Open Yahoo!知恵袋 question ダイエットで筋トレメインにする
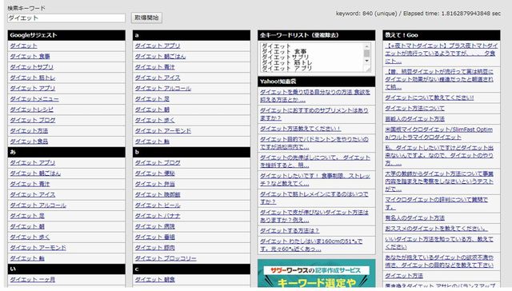The height and width of the screenshot is (291, 512). pyautogui.click(x=314, y=198)
